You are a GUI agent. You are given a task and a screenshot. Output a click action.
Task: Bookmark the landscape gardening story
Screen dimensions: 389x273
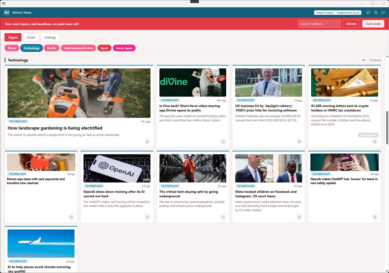(x=148, y=142)
